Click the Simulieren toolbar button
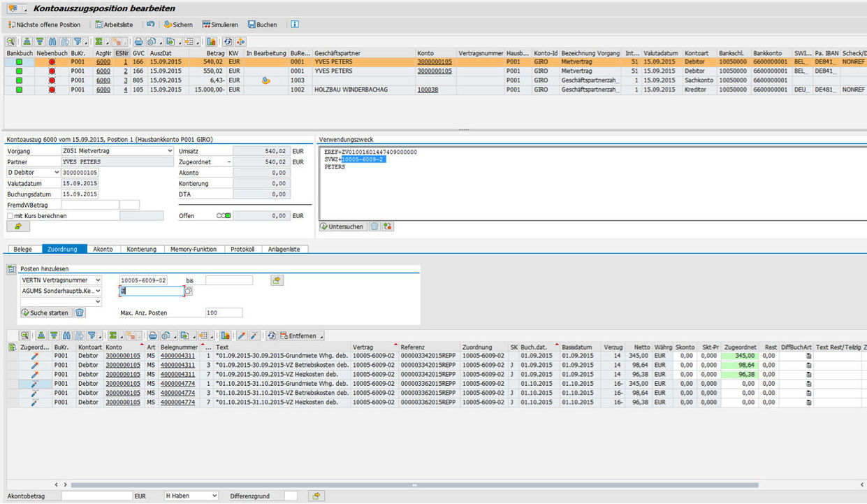Image resolution: width=867 pixels, height=504 pixels. [x=219, y=24]
